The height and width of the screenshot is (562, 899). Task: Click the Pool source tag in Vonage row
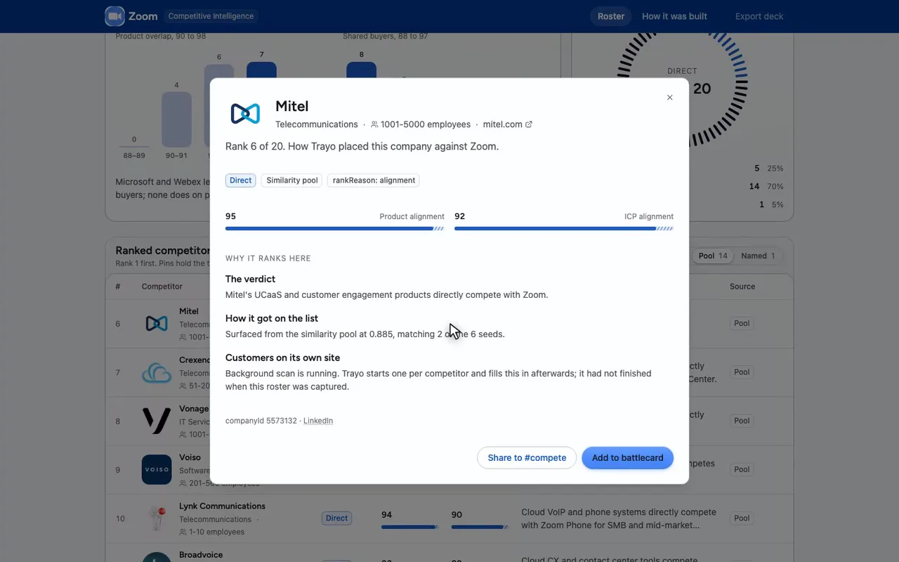point(742,421)
